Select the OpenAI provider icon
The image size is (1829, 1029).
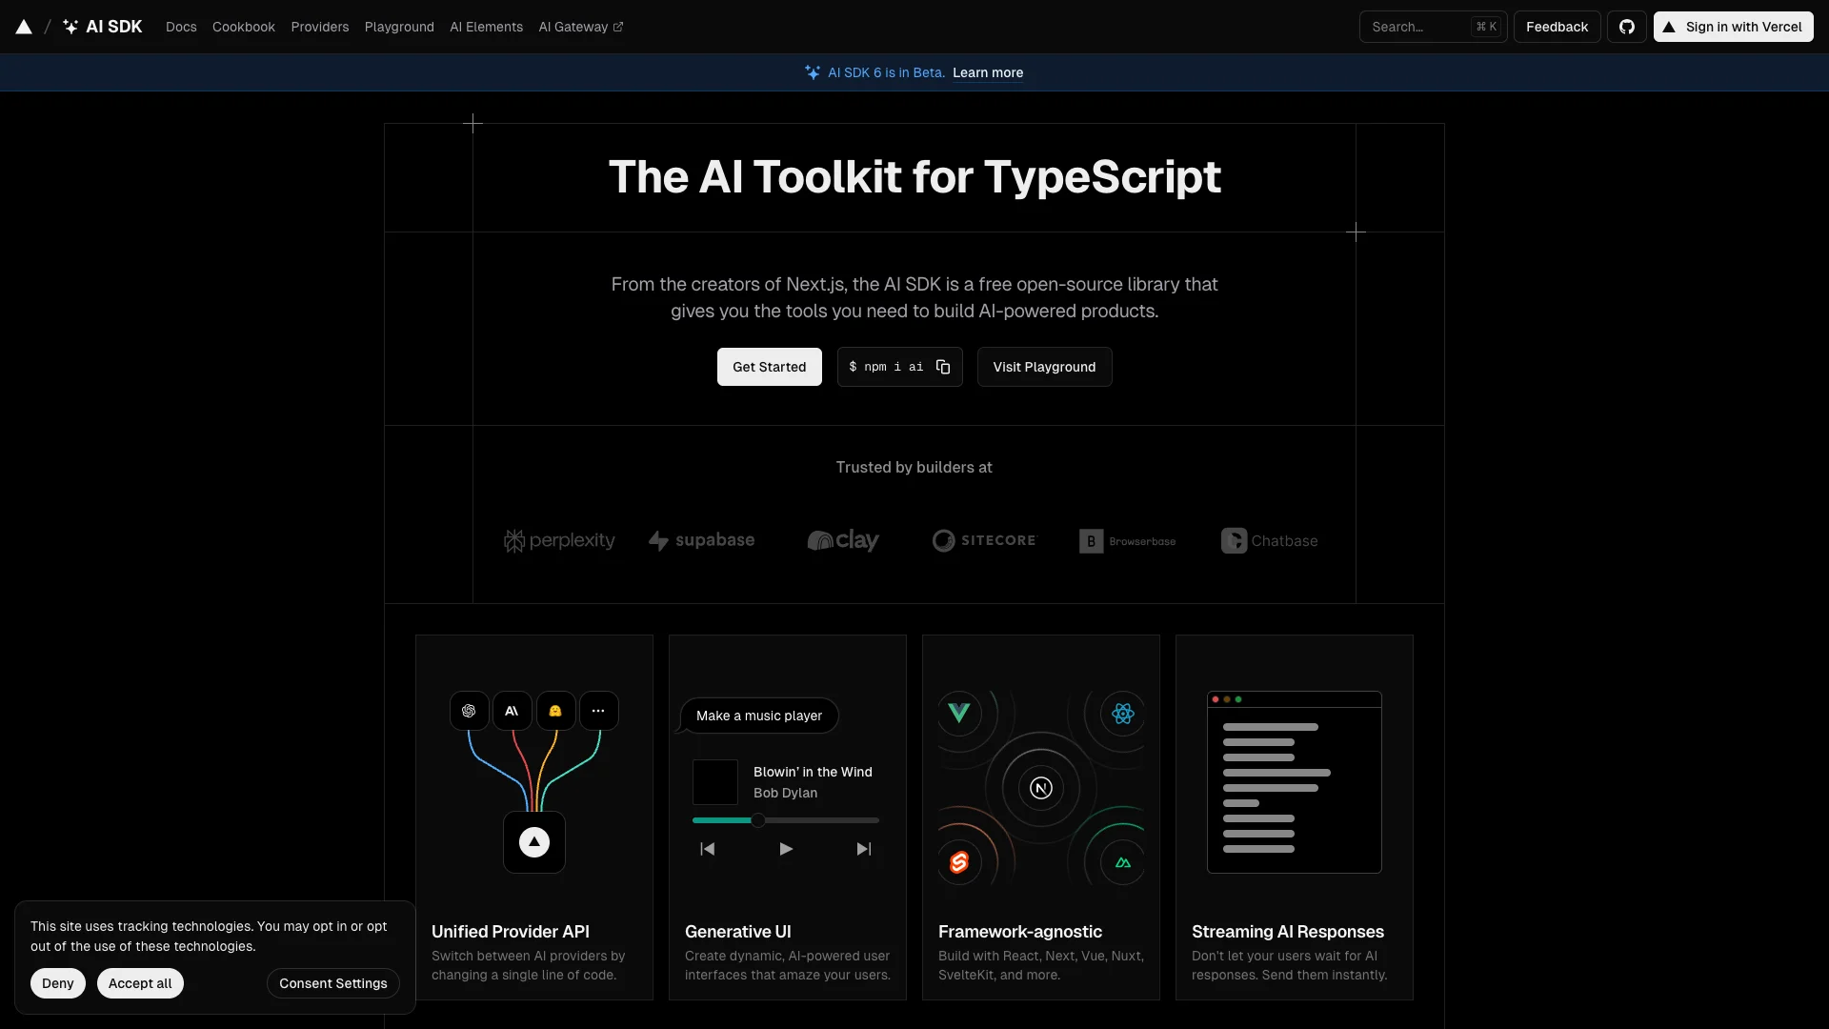468,710
